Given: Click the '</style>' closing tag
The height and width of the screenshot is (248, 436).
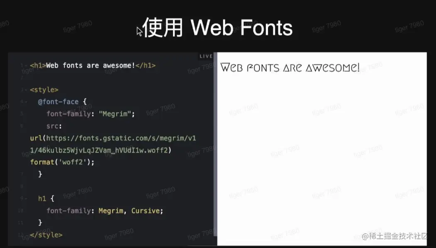Looking at the screenshot, I should point(46,235).
